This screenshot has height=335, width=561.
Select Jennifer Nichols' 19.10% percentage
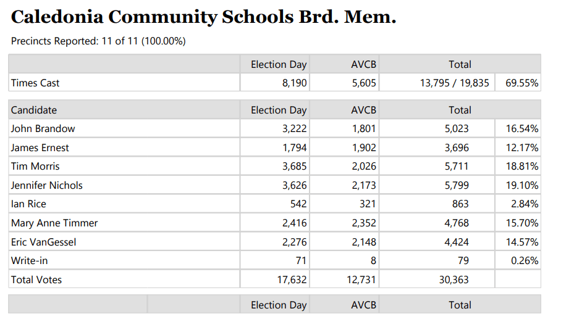521,186
